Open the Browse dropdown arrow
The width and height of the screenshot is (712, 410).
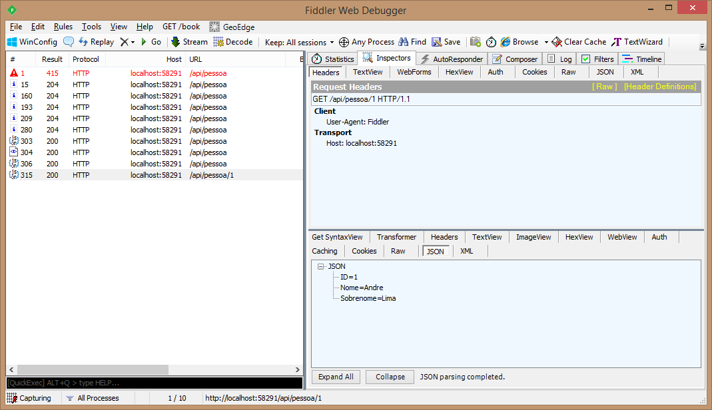point(546,42)
